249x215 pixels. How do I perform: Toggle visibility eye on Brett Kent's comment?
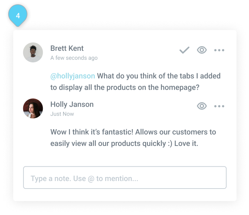202,50
